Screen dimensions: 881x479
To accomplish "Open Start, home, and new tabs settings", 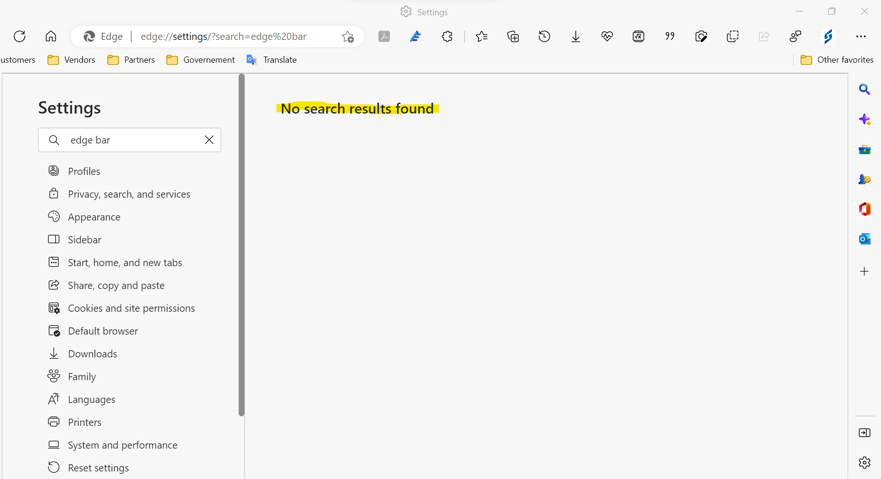I will tap(115, 262).
